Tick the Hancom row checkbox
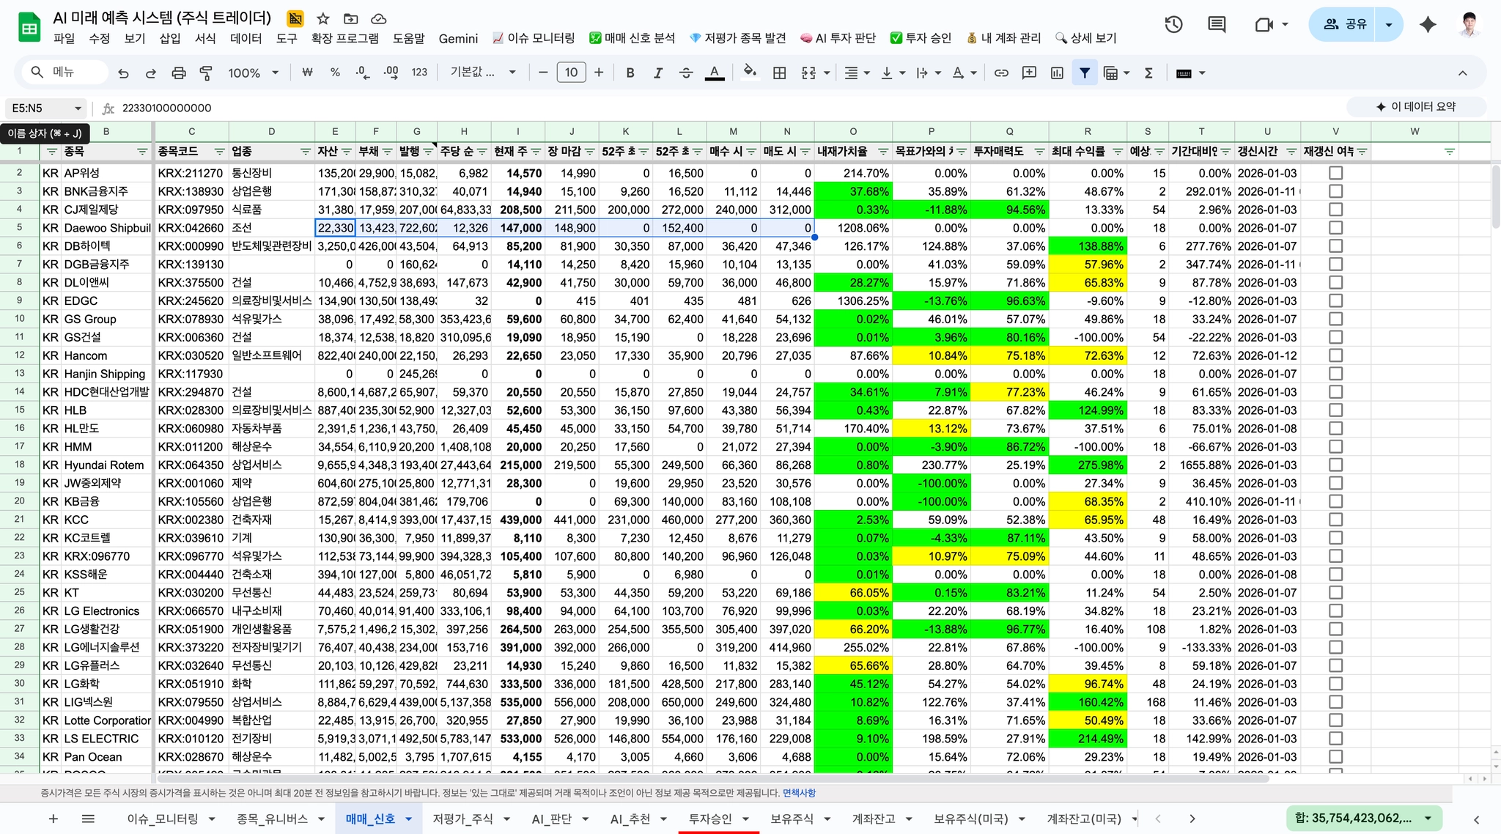Viewport: 1501px width, 834px height. point(1335,355)
